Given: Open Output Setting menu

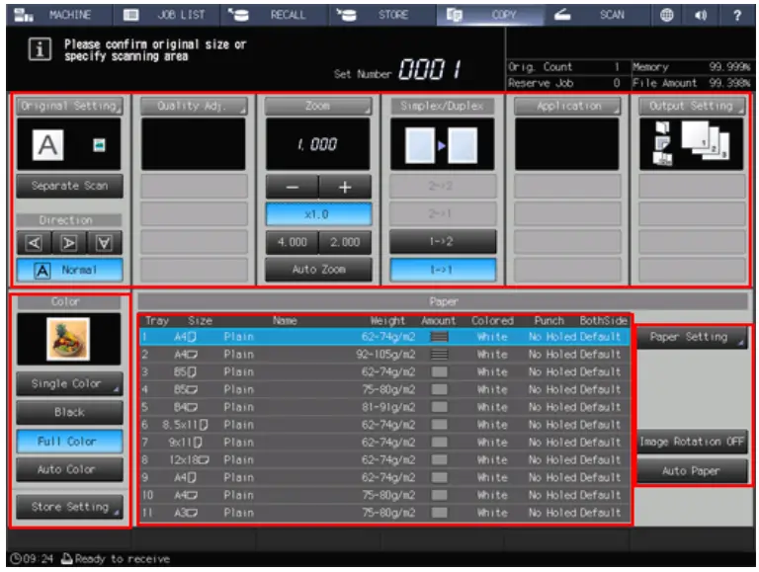Looking at the screenshot, I should coord(692,106).
